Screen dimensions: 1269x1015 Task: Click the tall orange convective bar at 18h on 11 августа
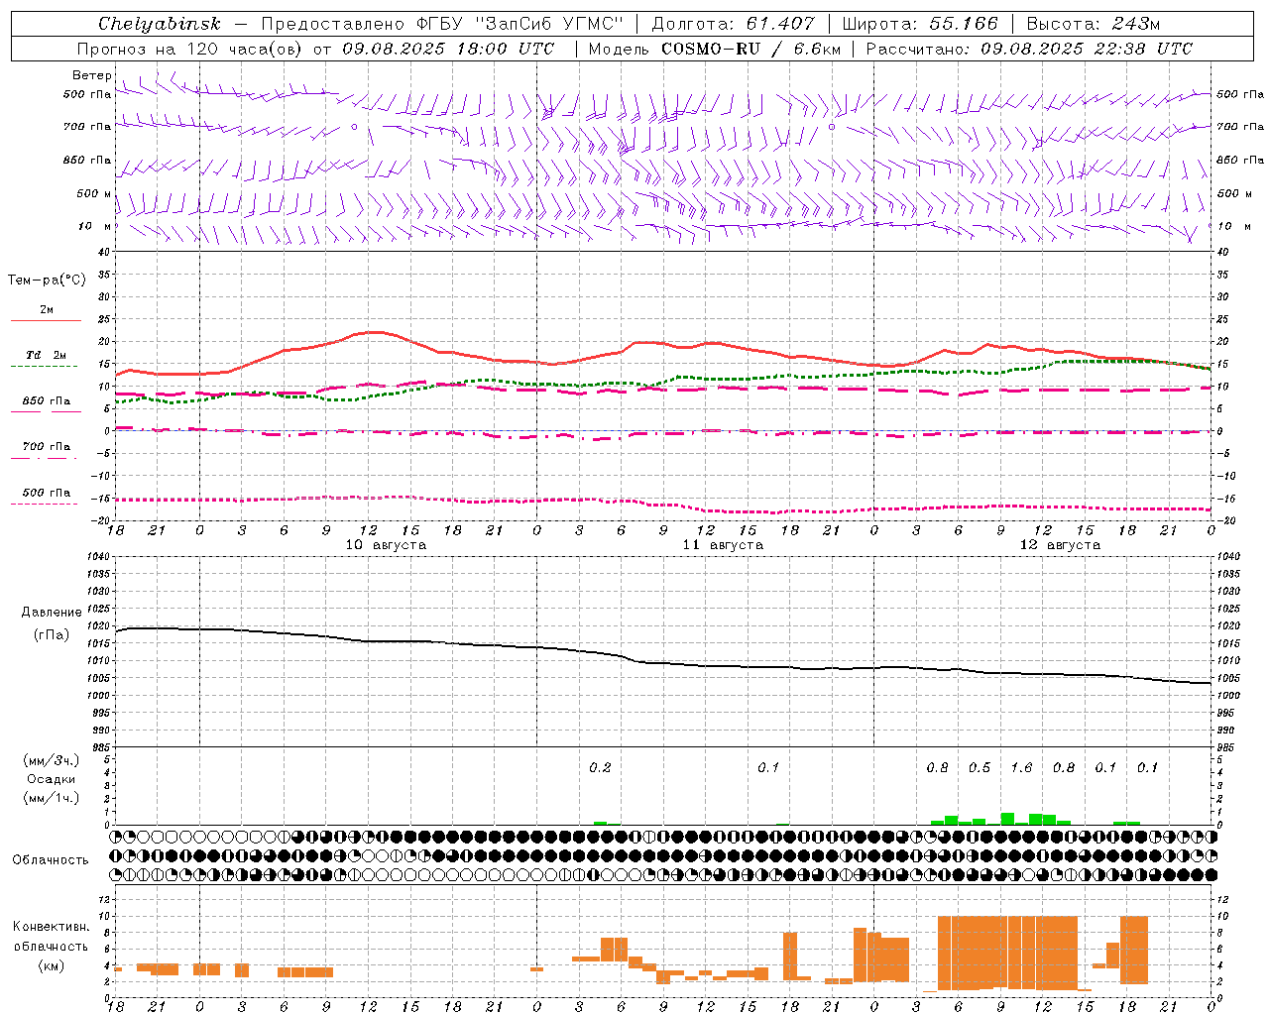pos(790,957)
